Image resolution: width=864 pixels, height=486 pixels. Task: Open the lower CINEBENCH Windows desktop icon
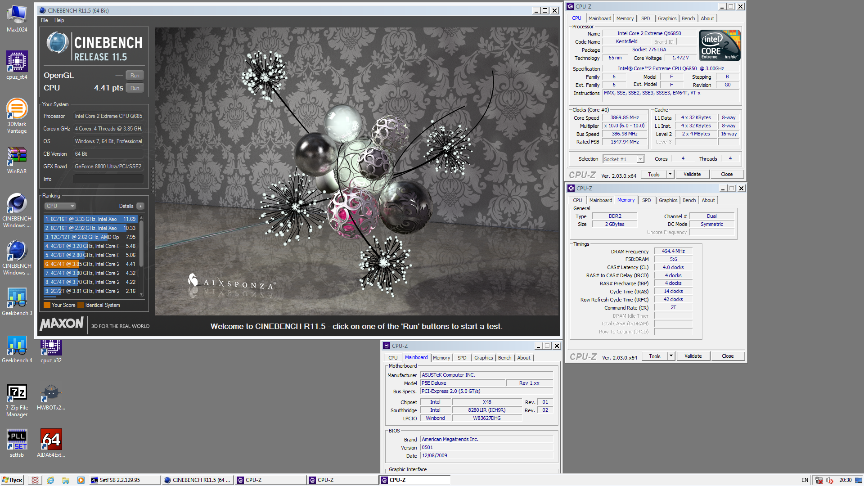pos(17,258)
